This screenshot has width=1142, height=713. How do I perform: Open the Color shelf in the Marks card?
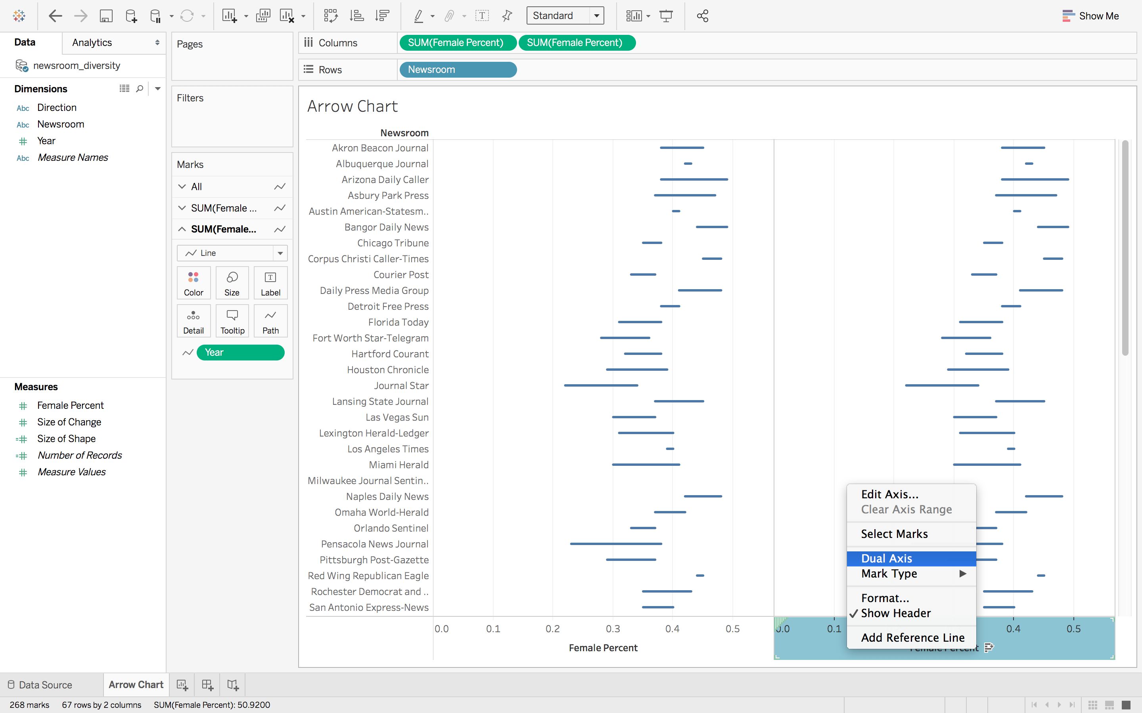tap(194, 282)
